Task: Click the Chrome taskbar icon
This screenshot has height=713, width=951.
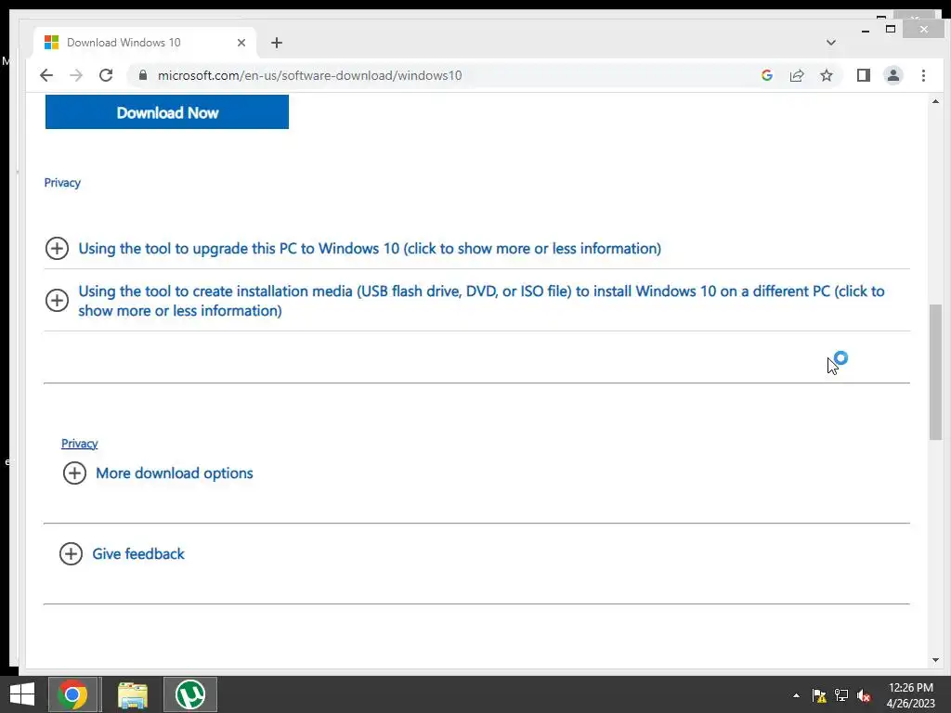Action: pos(72,694)
